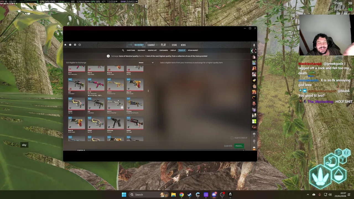Open Google Chrome from taskbar
The width and height of the screenshot is (354, 199).
point(181,195)
